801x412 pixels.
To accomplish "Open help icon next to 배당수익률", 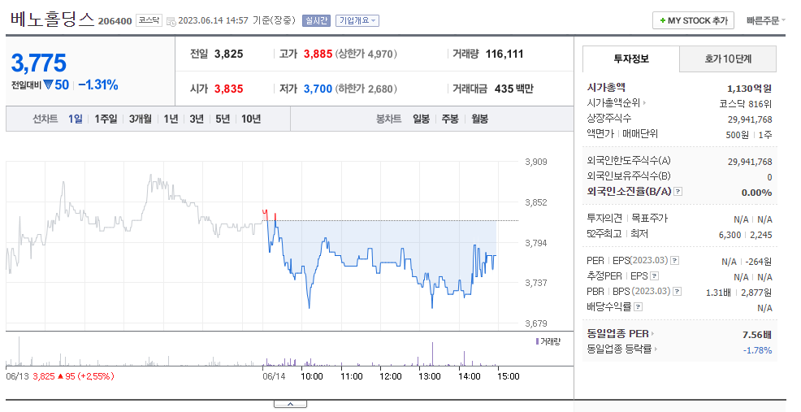I will click(638, 306).
